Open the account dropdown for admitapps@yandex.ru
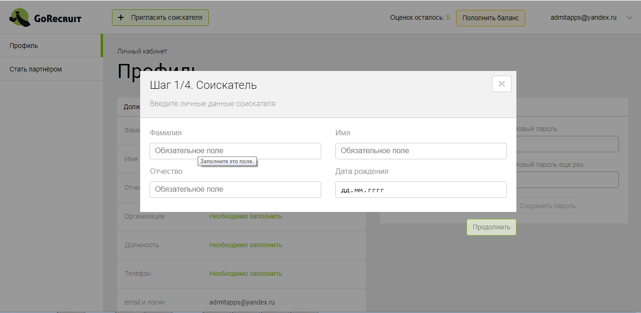 point(584,17)
